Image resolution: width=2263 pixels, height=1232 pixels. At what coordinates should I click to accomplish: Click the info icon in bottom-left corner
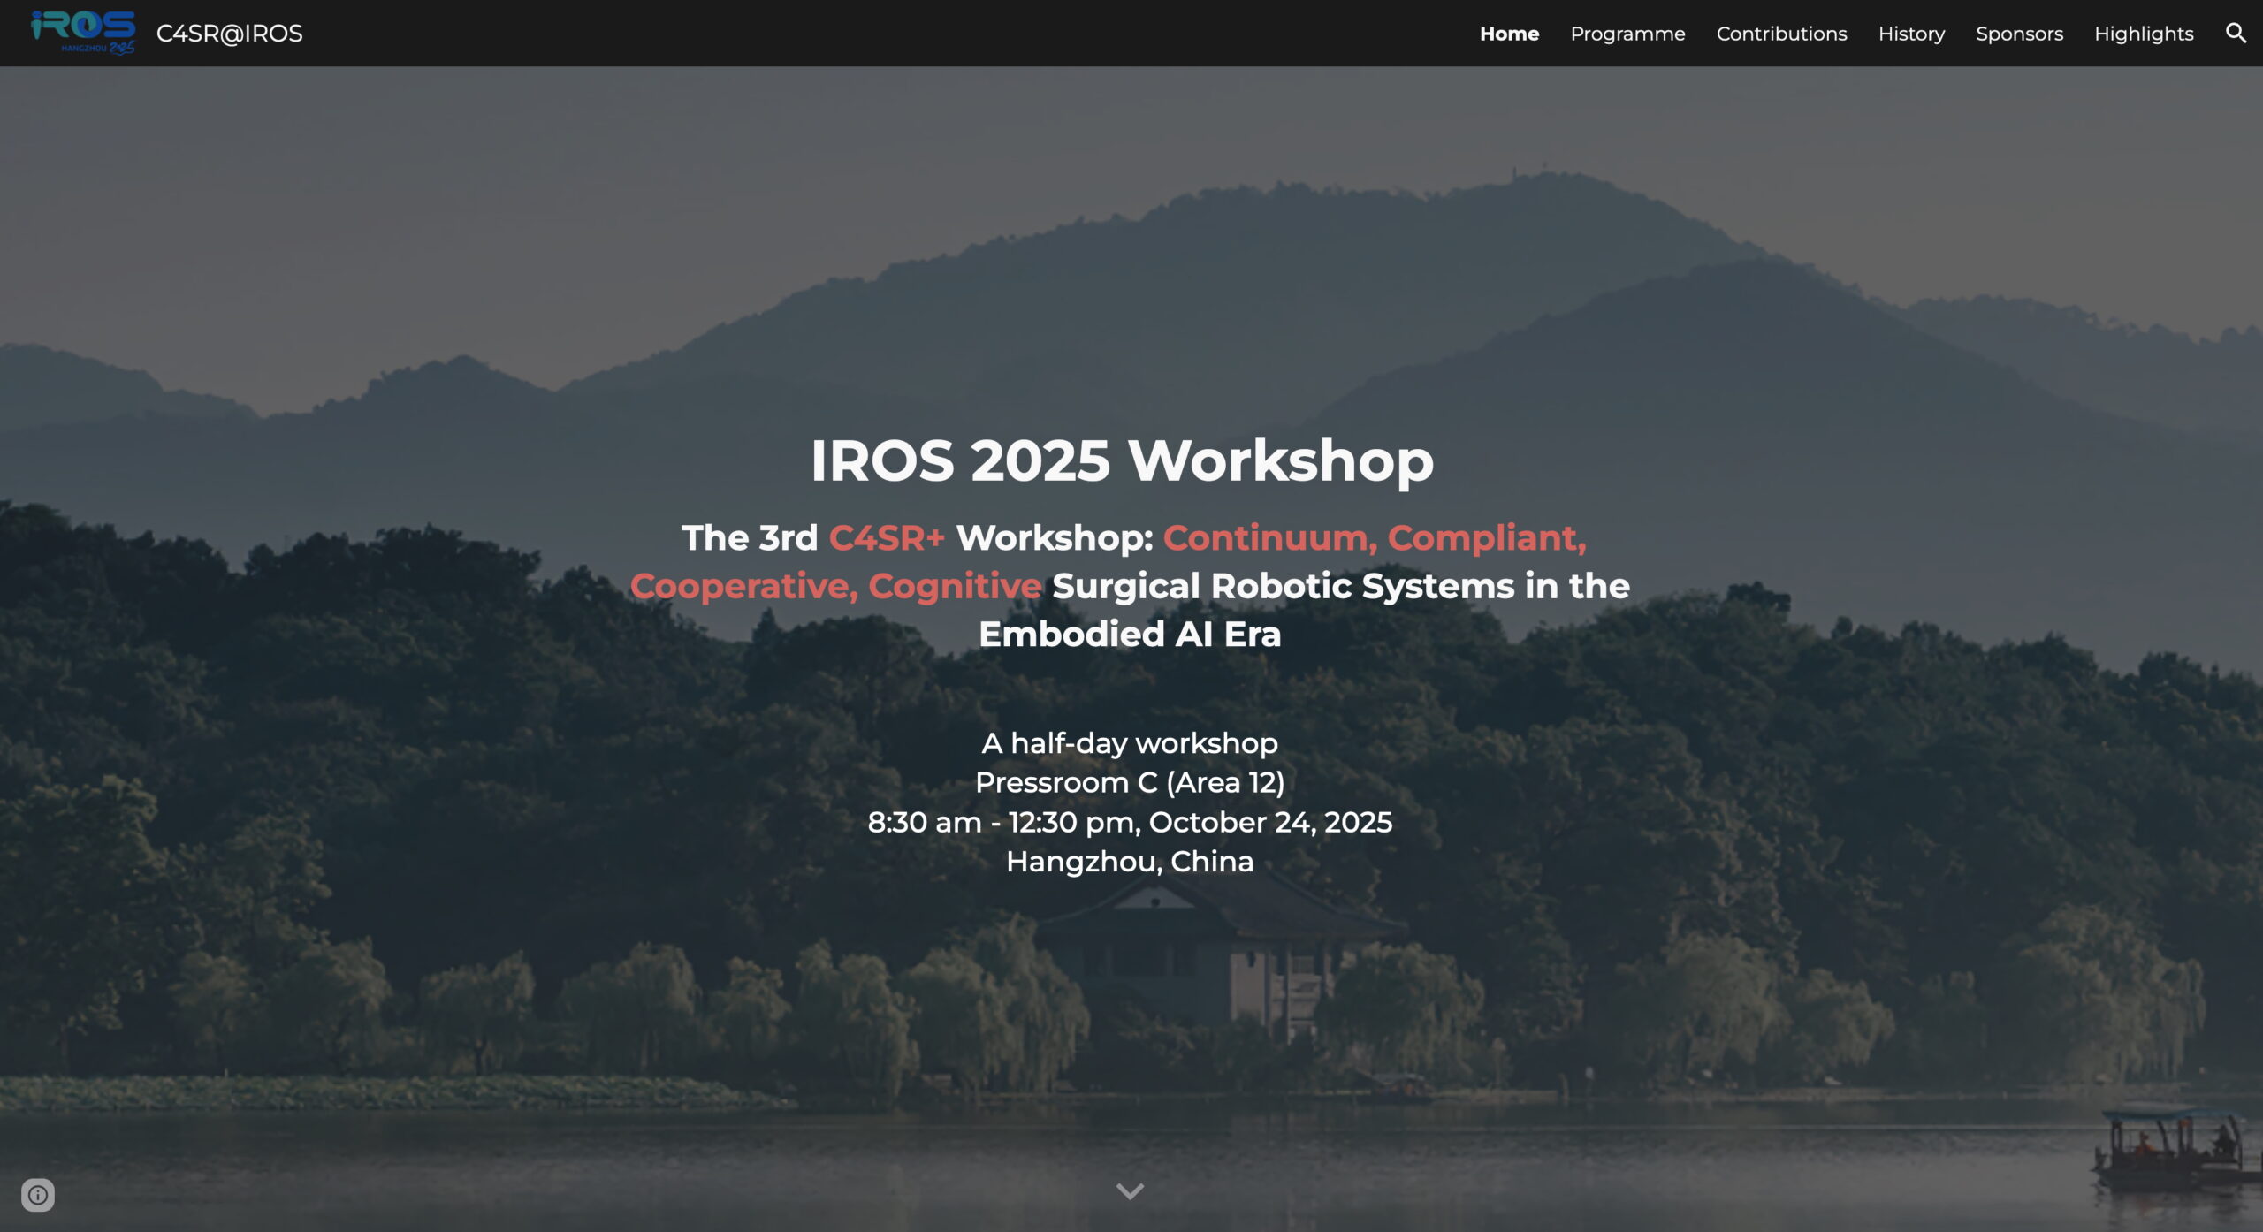(x=38, y=1195)
